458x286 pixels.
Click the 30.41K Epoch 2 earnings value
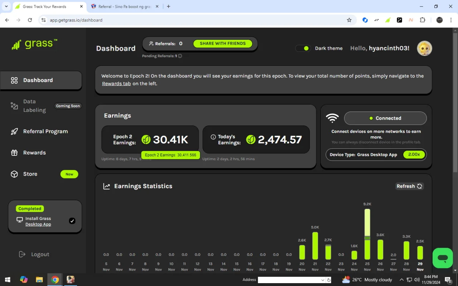coord(171,139)
